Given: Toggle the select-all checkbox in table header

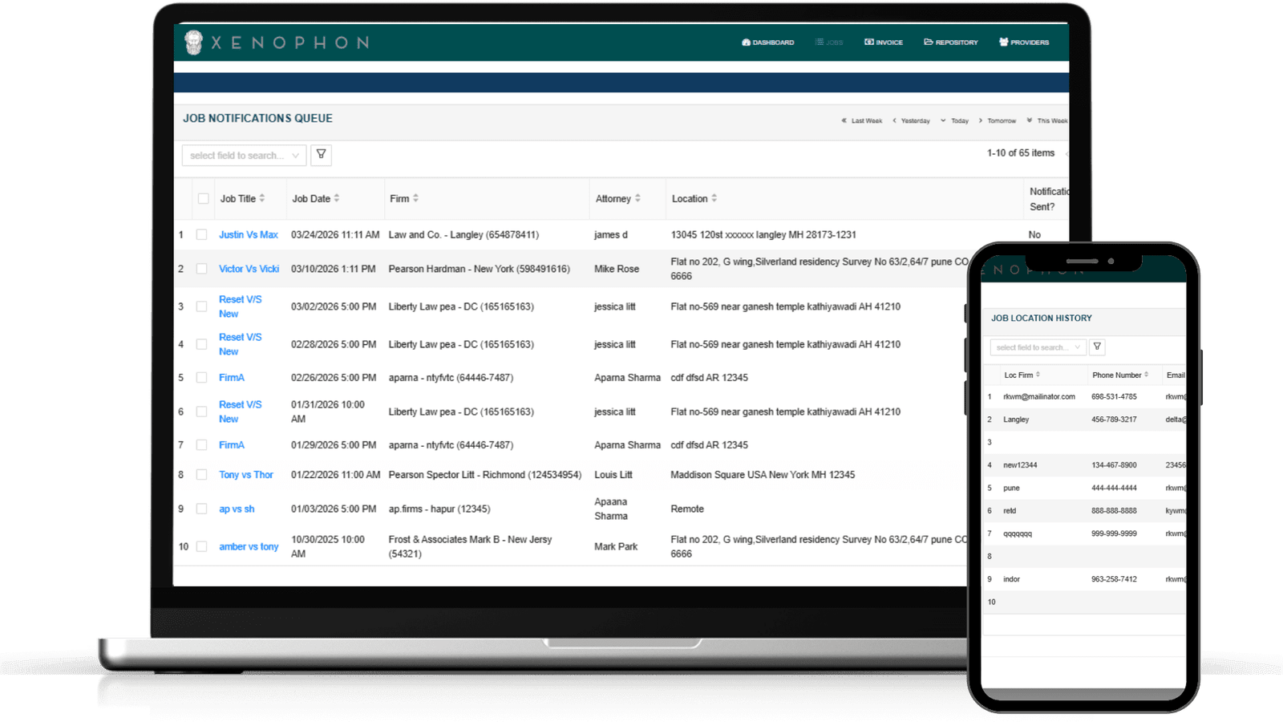Looking at the screenshot, I should [x=203, y=199].
